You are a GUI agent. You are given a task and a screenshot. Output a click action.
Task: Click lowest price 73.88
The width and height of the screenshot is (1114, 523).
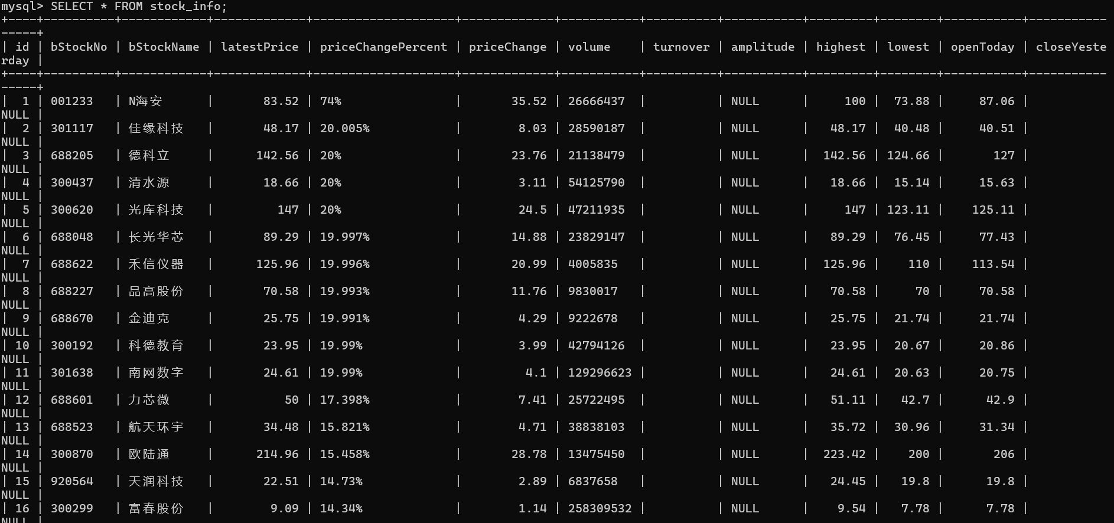[x=912, y=101]
